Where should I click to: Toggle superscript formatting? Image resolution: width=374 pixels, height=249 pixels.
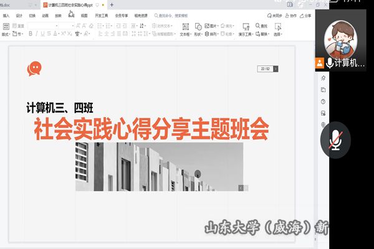[x=63, y=34]
